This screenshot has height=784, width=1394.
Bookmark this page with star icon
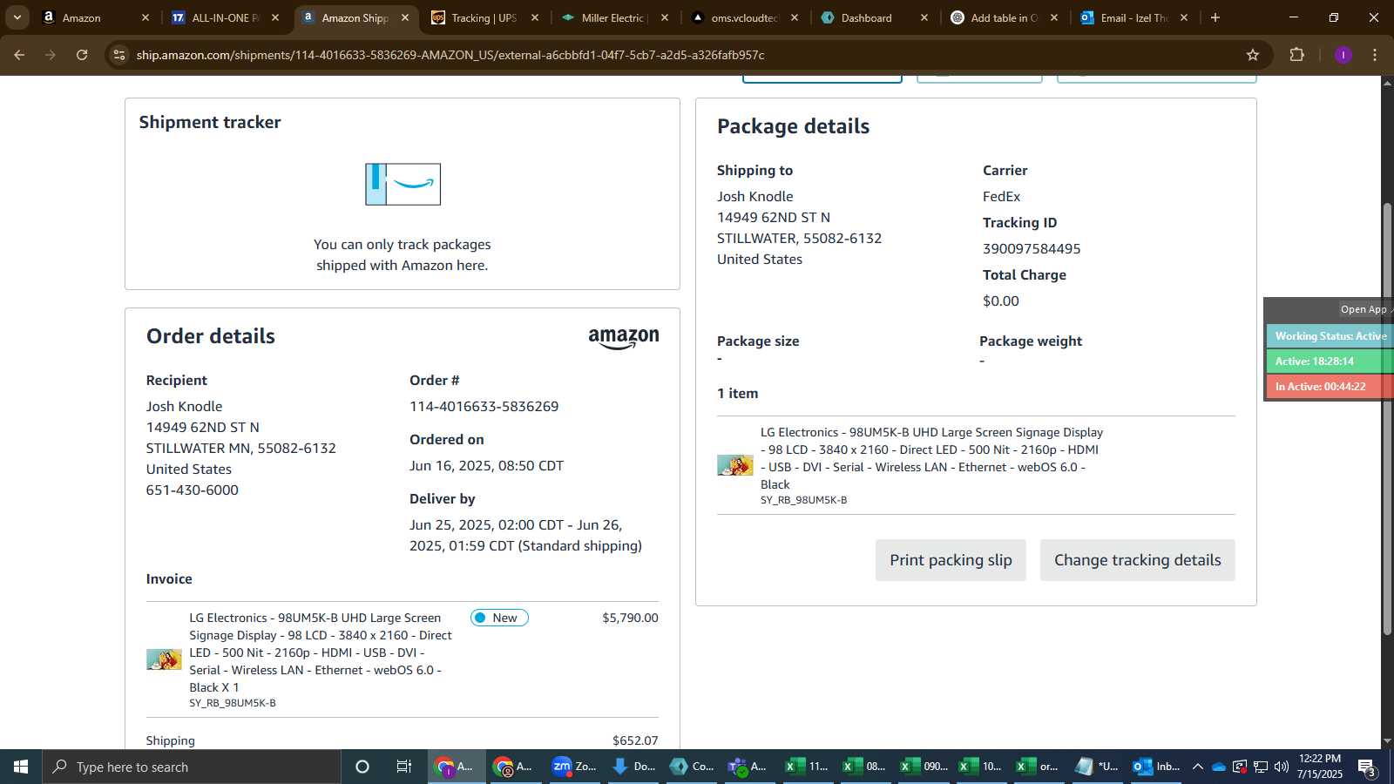tap(1253, 55)
